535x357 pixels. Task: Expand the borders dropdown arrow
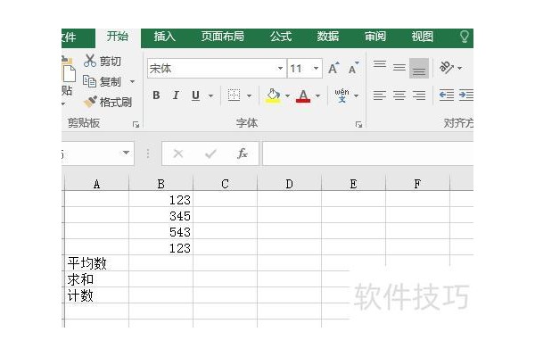click(249, 95)
